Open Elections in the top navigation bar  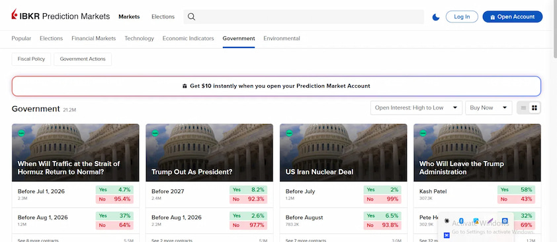point(163,16)
